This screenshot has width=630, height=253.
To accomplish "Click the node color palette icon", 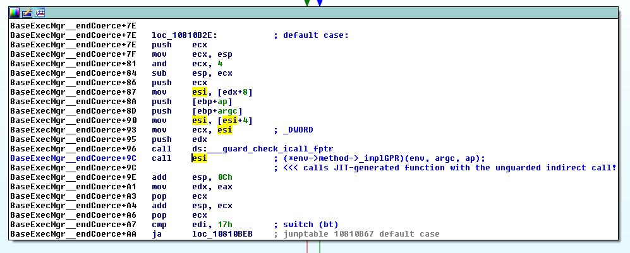I will (x=15, y=13).
